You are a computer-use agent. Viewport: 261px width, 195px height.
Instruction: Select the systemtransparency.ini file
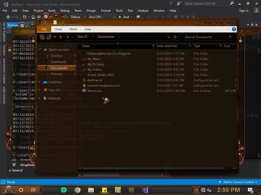103,86
